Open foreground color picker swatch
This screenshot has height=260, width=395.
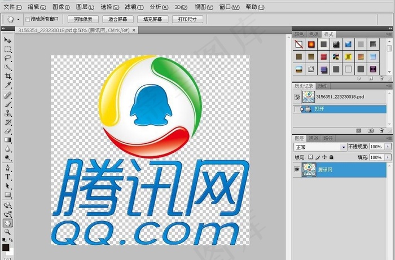tap(6, 248)
